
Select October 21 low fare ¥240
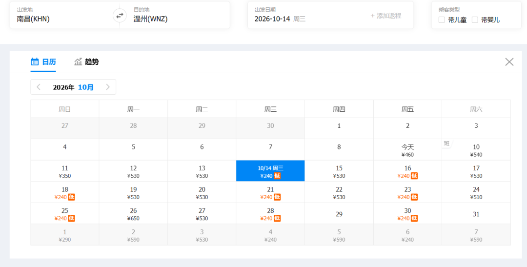[270, 192]
